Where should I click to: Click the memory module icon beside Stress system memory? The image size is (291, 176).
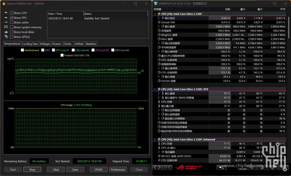tap(6, 27)
